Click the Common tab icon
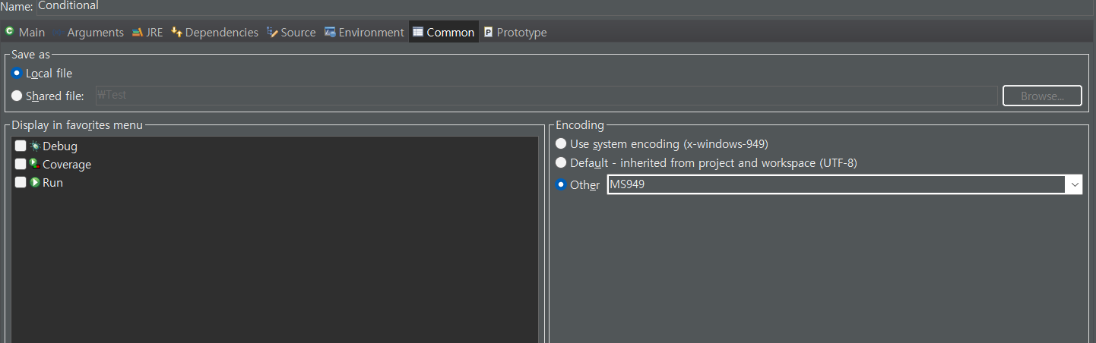This screenshot has width=1096, height=343. click(x=417, y=33)
